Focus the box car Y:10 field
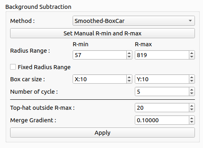Image resolution: width=203 pixels, height=148 pixels. (162, 79)
